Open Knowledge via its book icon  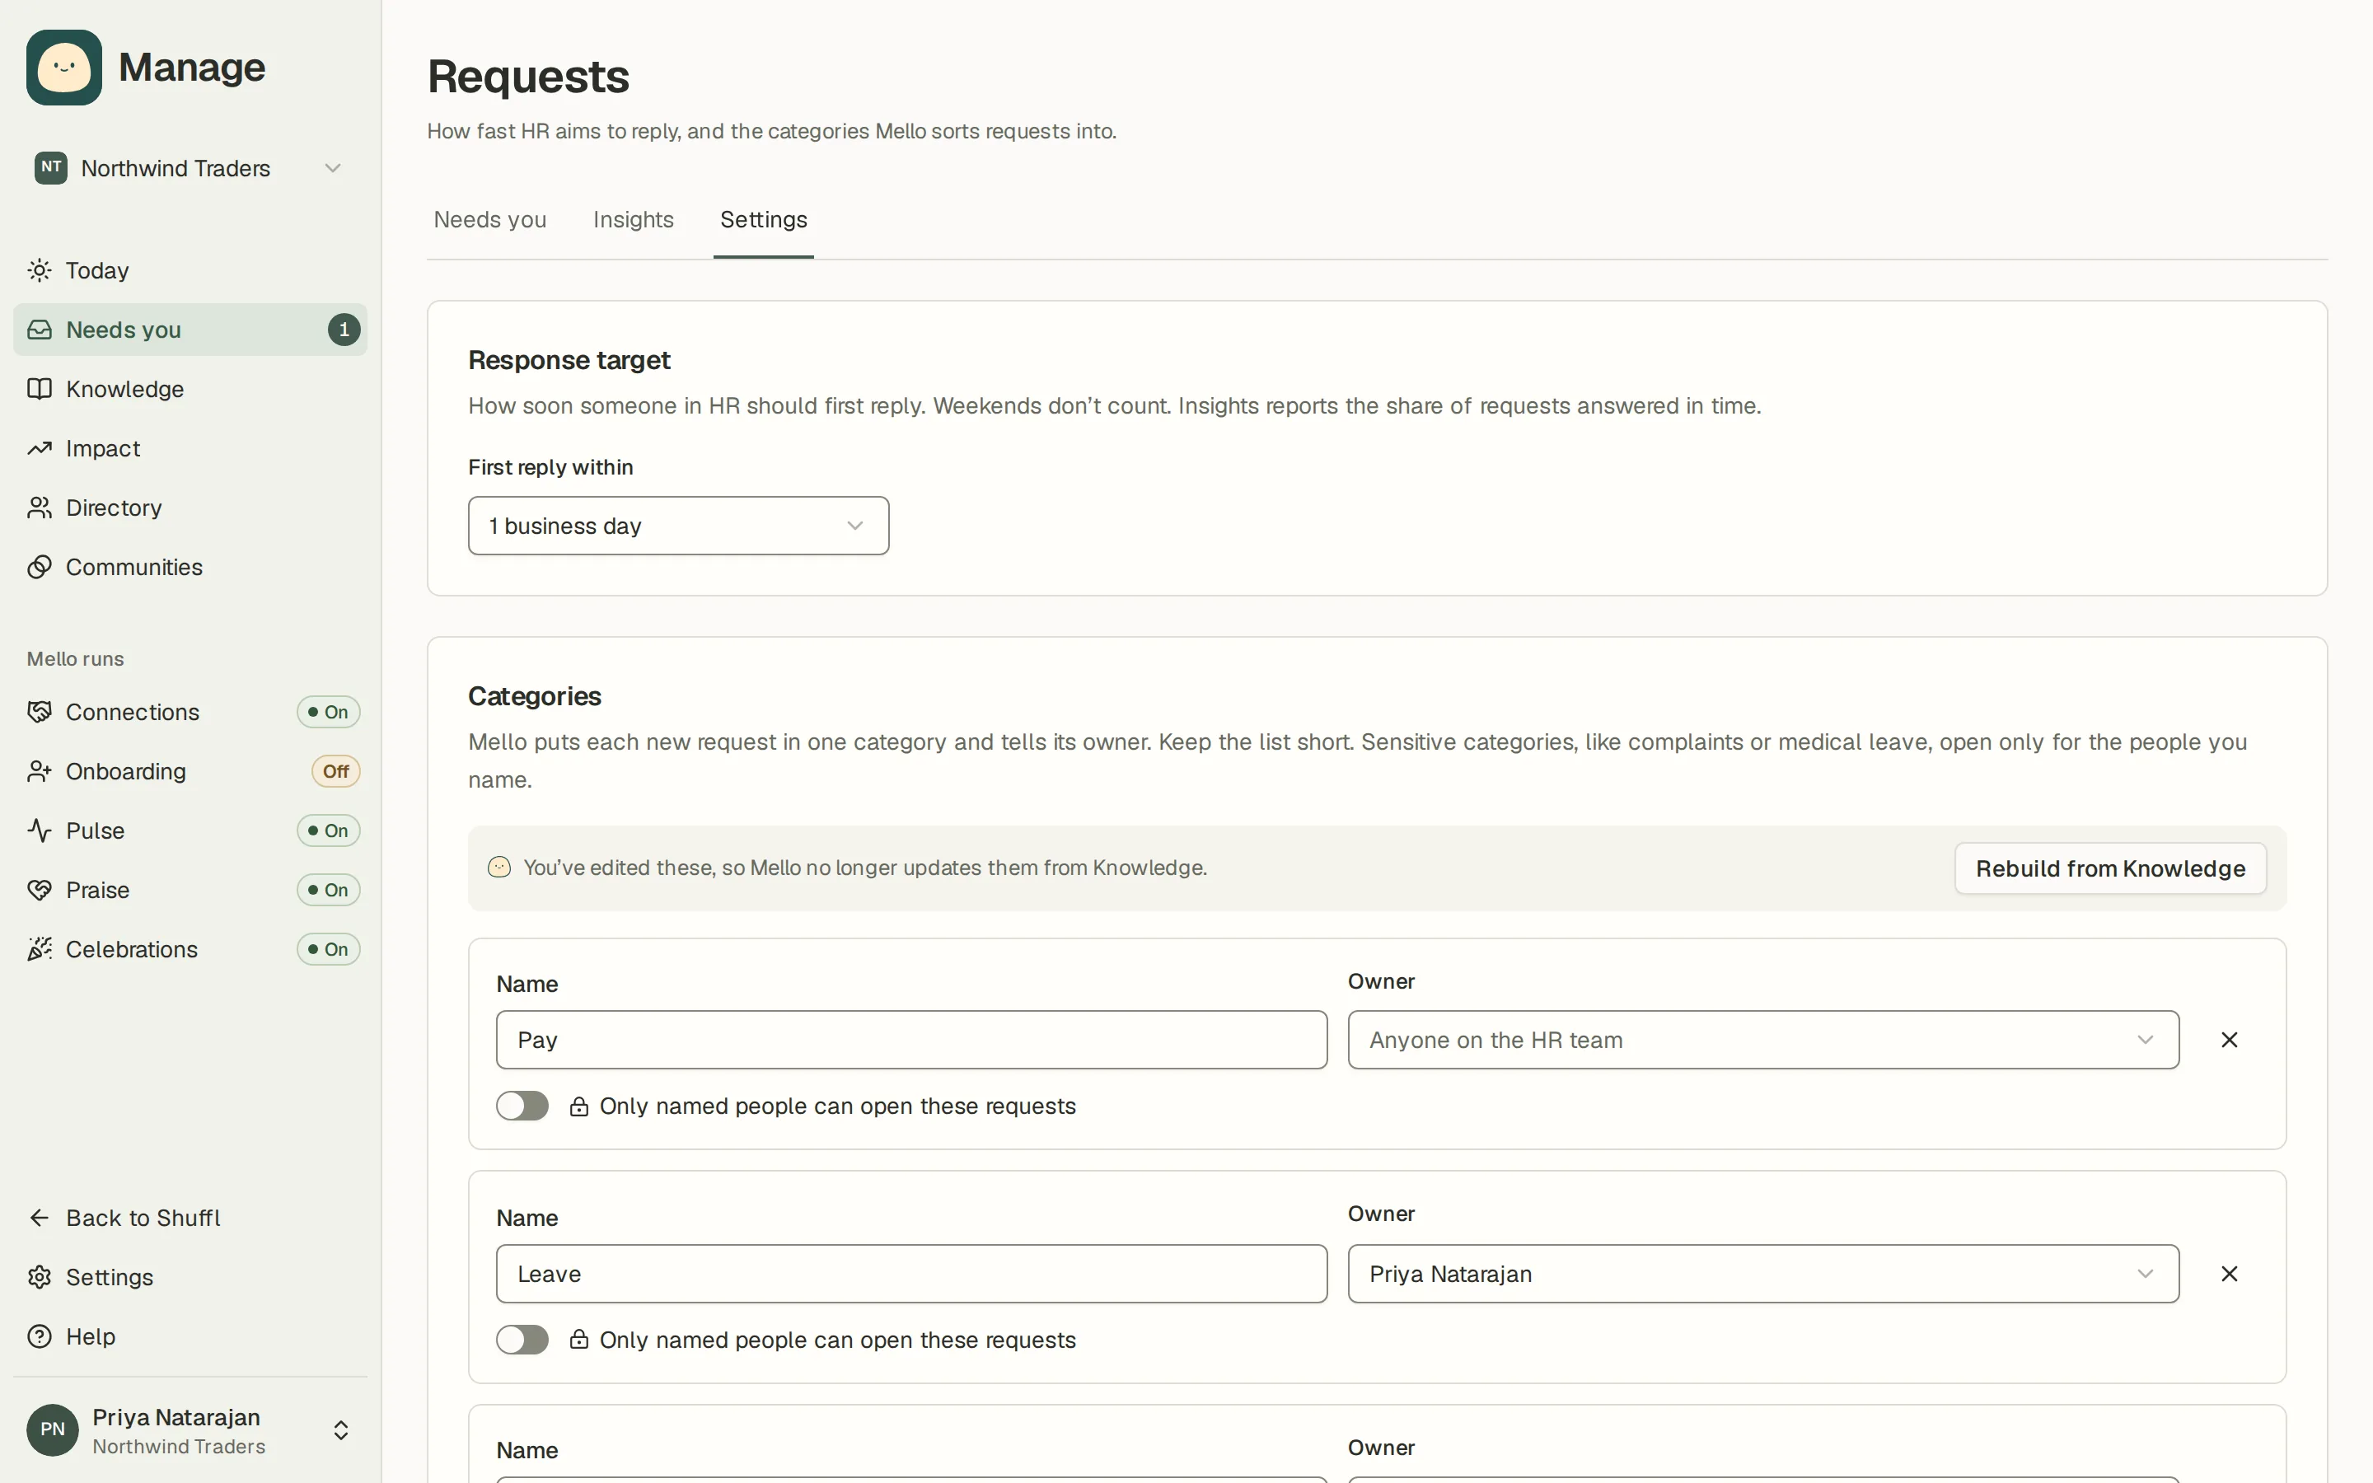tap(40, 388)
